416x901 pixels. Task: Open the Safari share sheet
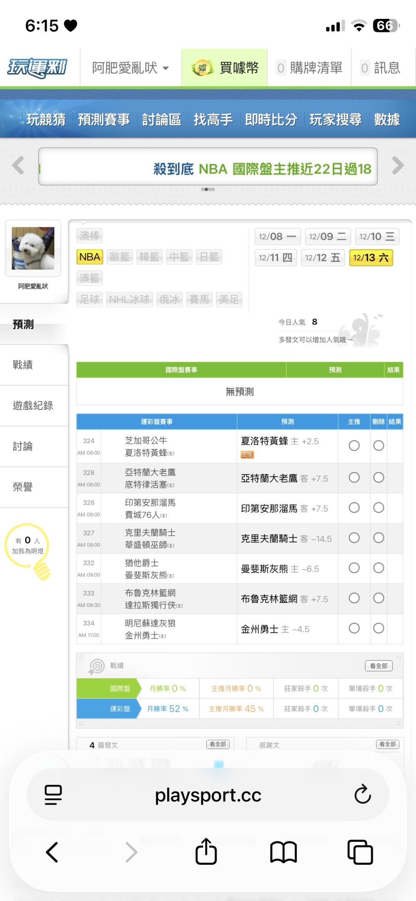pos(206,851)
